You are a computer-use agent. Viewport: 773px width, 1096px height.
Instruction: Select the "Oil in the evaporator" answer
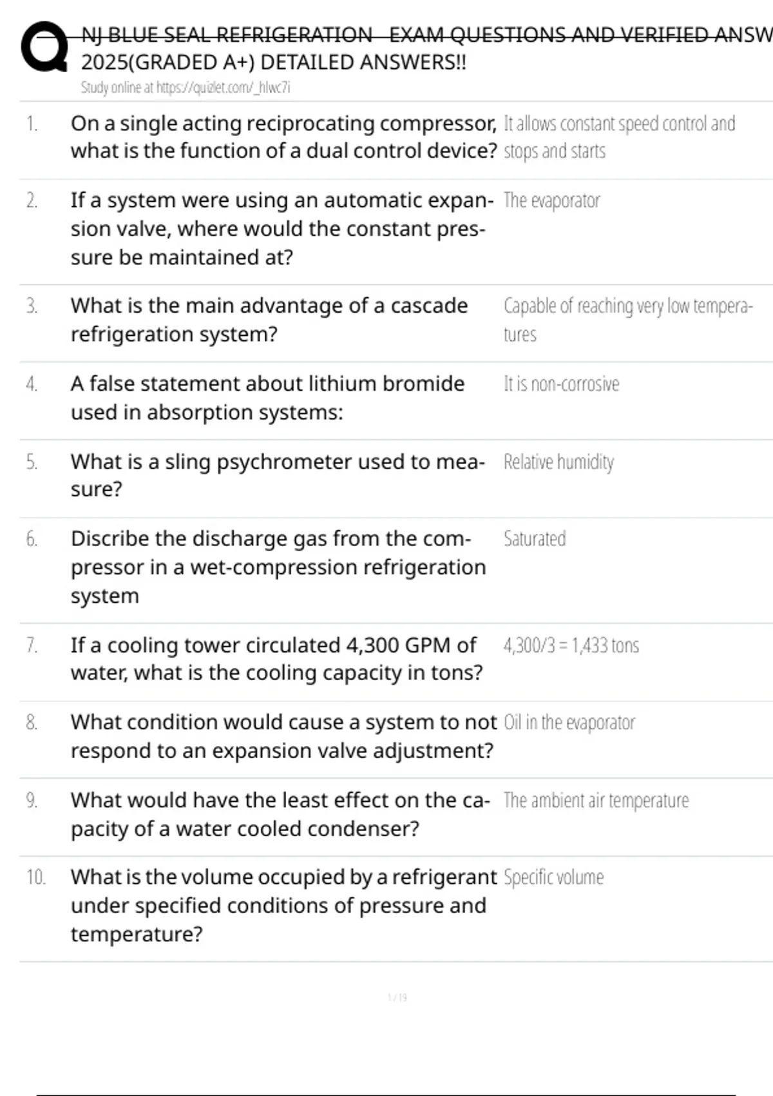pyautogui.click(x=569, y=723)
